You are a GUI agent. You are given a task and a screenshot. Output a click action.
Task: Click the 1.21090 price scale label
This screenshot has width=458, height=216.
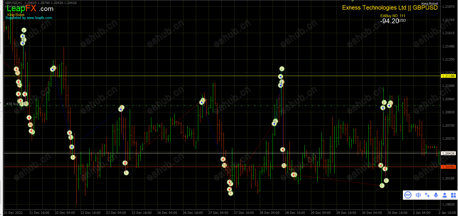(x=448, y=86)
